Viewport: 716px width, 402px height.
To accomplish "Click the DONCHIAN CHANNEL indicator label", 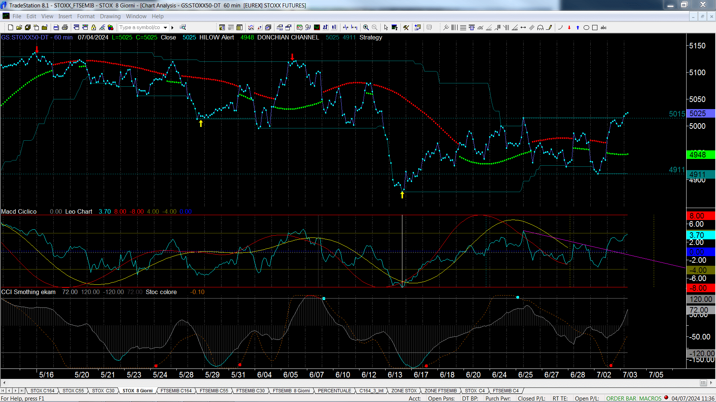I will point(288,37).
